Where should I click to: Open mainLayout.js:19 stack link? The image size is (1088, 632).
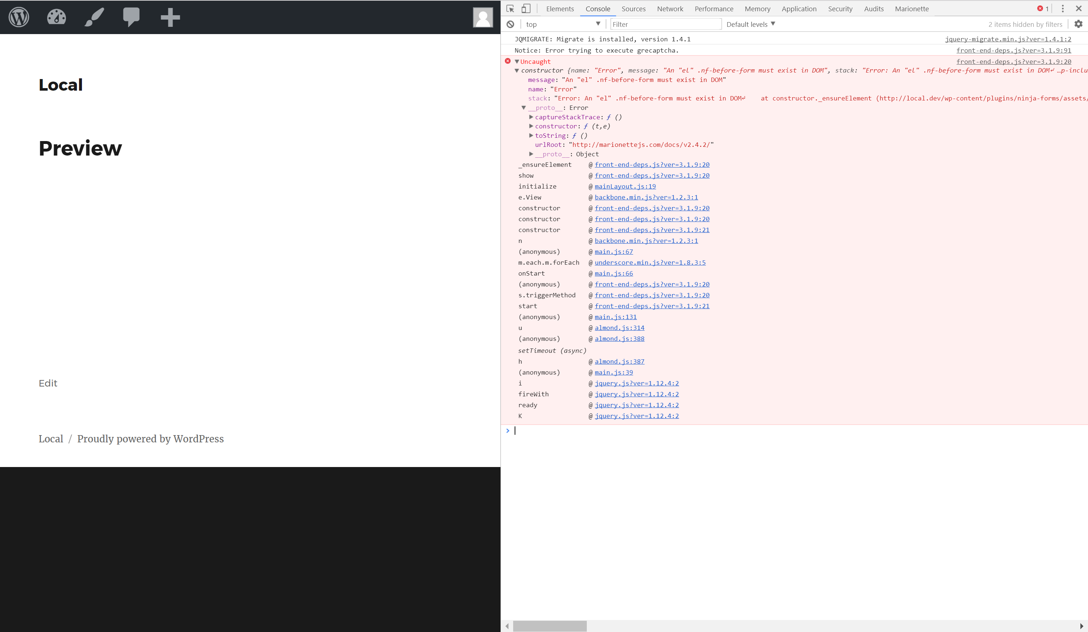625,186
